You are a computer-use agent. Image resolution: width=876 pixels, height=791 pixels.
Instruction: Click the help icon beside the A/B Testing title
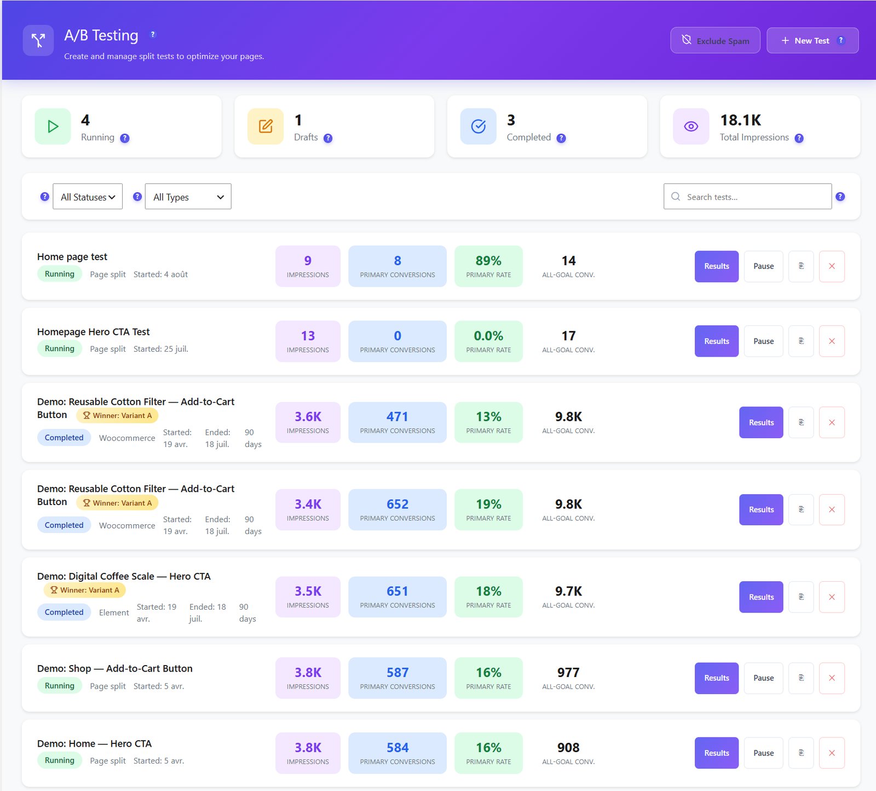153,35
